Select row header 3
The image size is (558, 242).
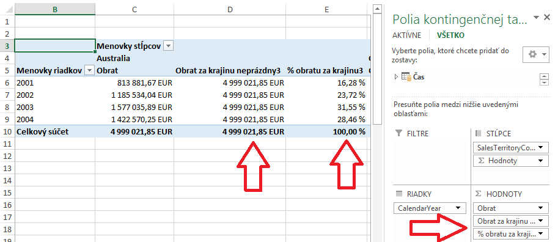point(7,46)
